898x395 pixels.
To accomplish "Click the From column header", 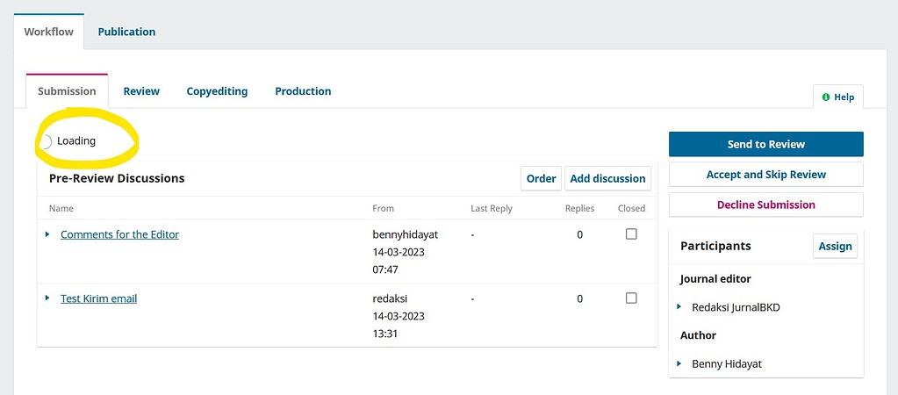I will coord(383,208).
